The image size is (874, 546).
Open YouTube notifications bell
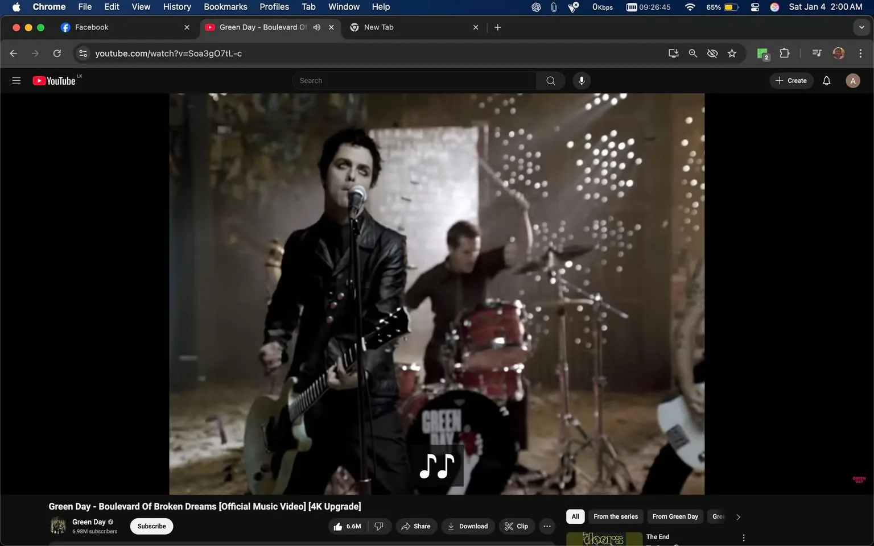point(826,80)
